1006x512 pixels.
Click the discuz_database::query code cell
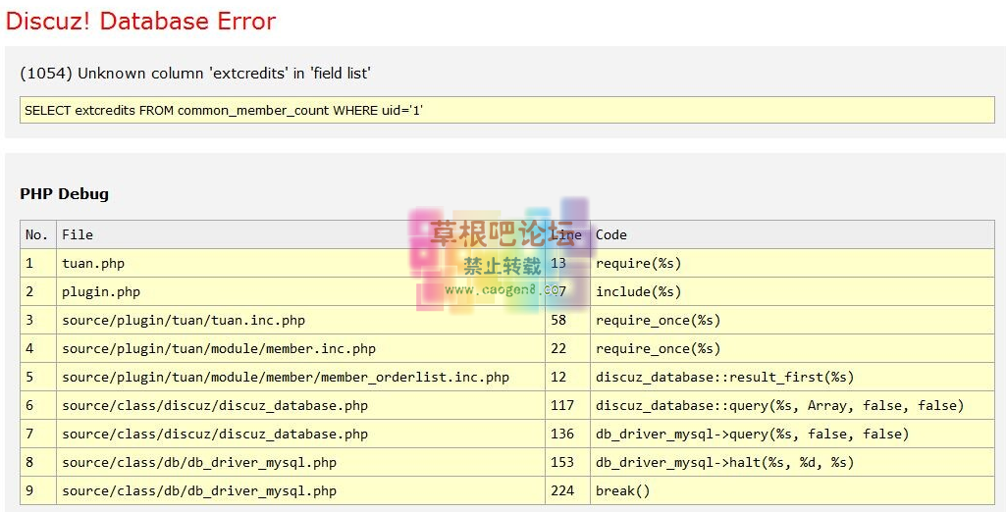click(779, 405)
